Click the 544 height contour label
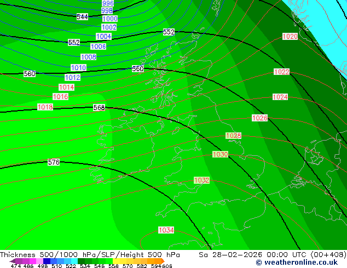 tap(82, 17)
